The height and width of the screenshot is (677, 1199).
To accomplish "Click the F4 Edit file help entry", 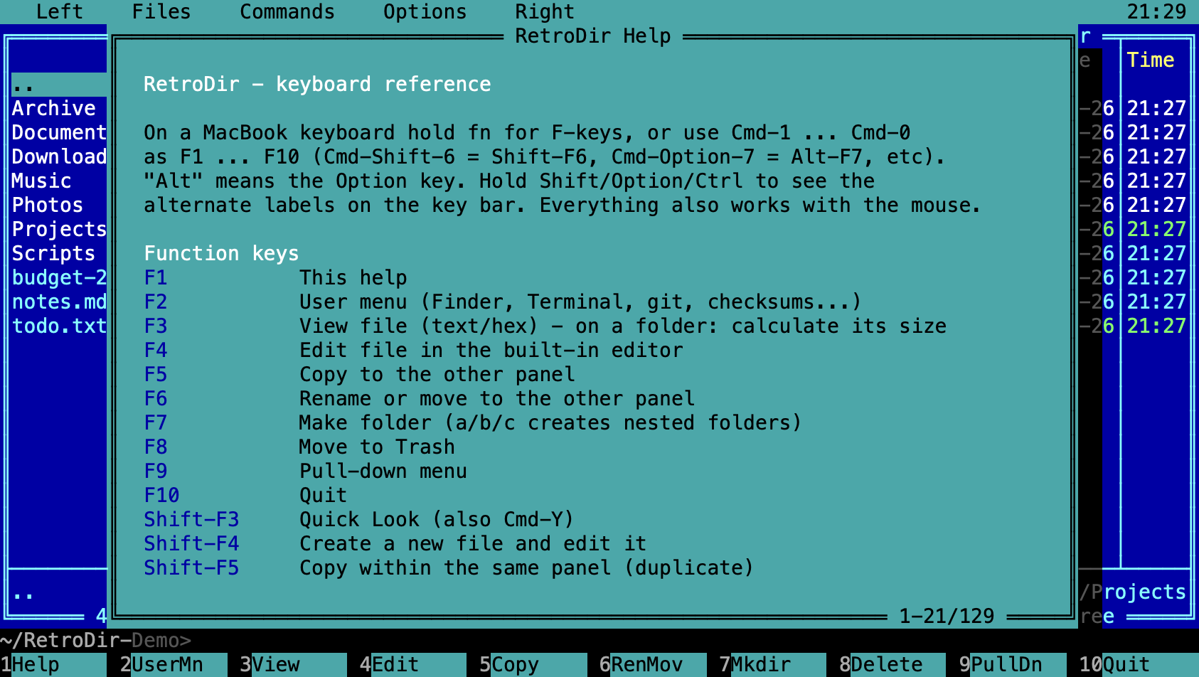I will [413, 351].
